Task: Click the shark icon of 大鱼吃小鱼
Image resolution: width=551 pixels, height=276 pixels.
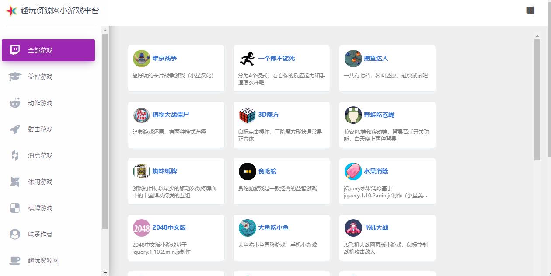Action: point(247,228)
